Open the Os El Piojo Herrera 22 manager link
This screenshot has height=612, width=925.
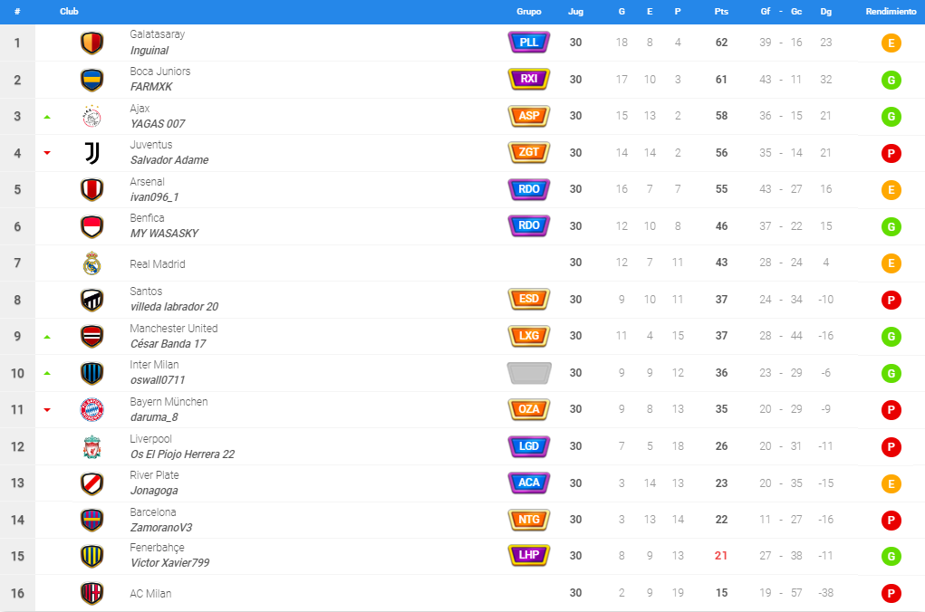[x=182, y=454]
